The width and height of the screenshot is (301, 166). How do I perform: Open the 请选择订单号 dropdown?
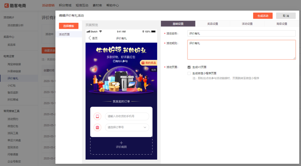click(127, 127)
